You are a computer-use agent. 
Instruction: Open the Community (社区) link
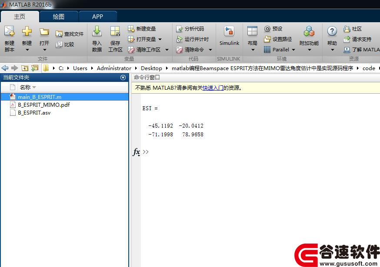(x=353, y=29)
